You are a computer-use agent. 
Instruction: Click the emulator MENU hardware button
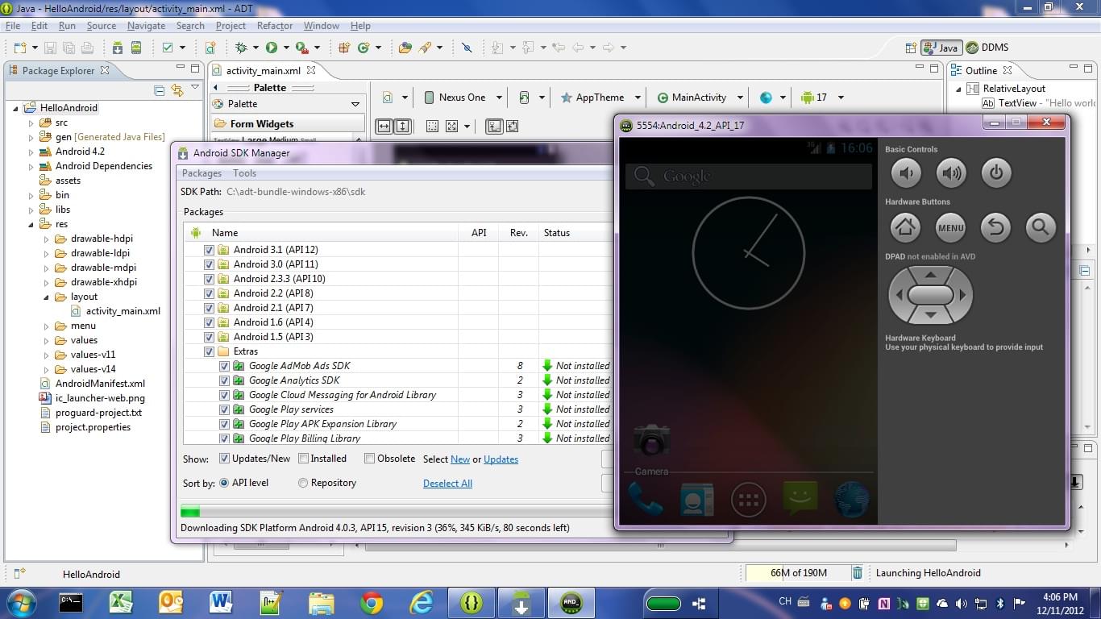[950, 228]
